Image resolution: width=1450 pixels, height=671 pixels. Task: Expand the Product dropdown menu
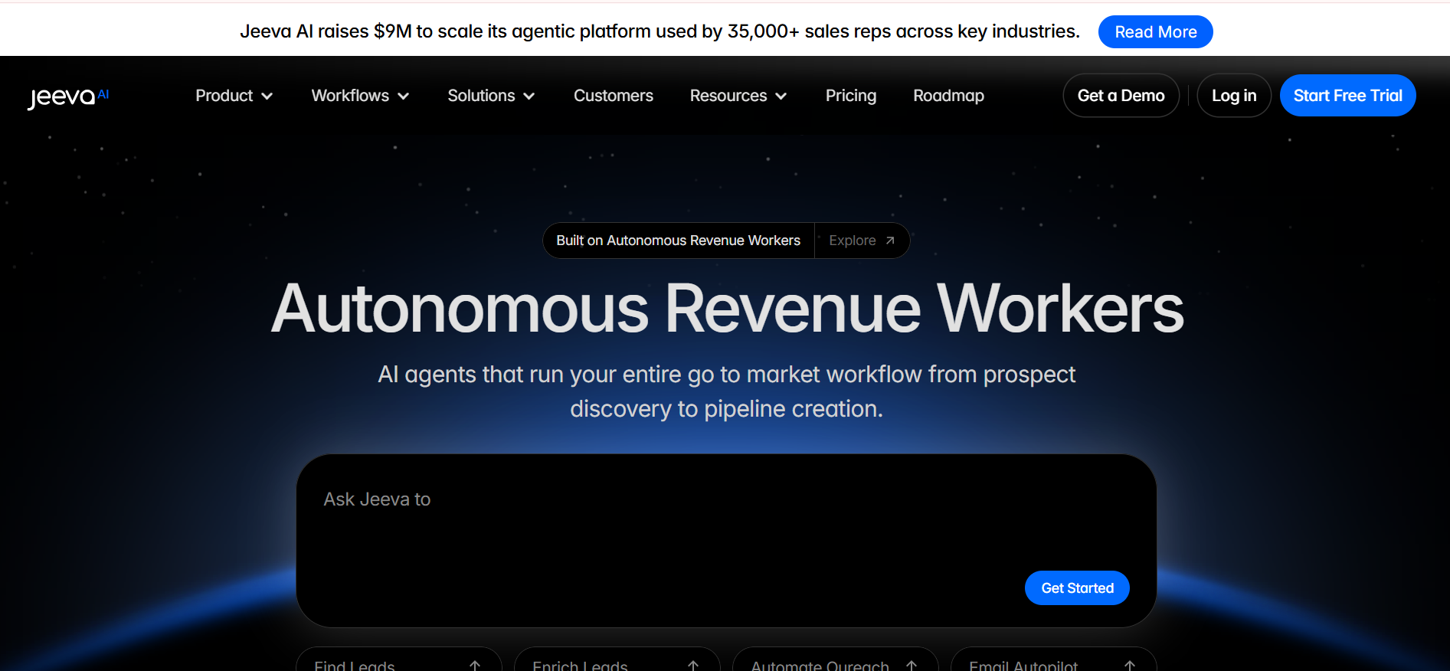pos(234,96)
